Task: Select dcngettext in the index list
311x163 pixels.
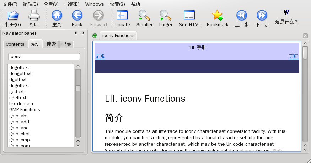Action: click(20, 74)
